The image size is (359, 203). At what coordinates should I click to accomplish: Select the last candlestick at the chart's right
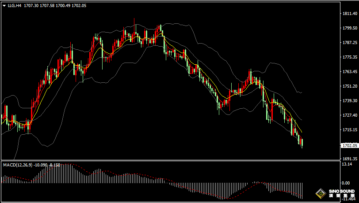click(302, 143)
